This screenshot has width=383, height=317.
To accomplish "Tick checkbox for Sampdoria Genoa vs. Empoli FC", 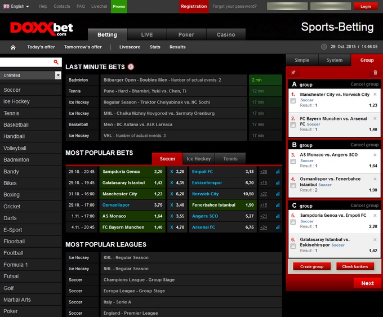I will [293, 222].
